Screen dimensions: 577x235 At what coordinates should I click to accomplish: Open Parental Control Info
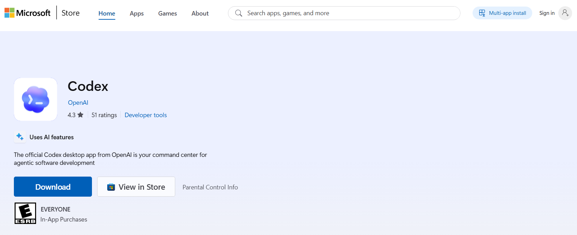coord(210,187)
